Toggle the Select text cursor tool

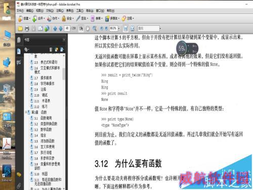tap(81, 28)
